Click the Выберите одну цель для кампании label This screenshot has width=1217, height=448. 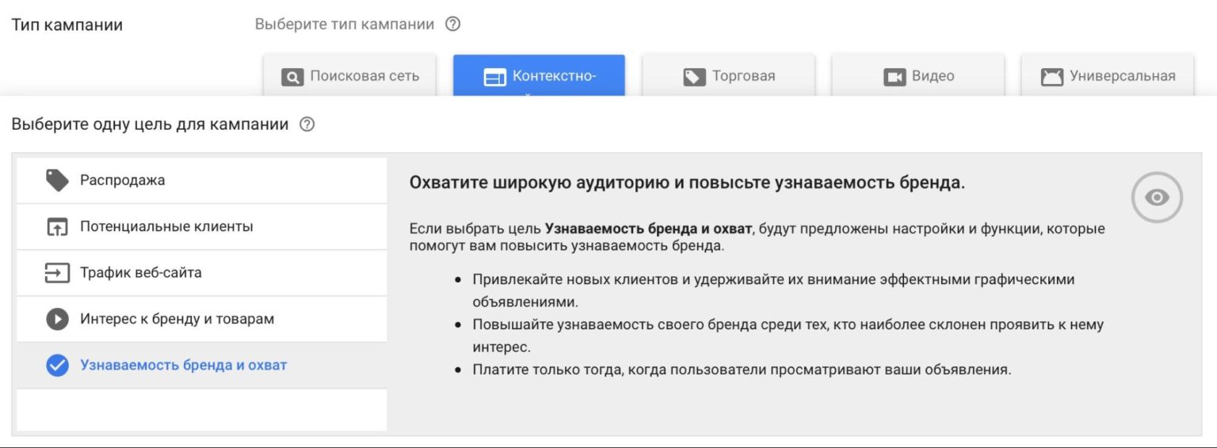[150, 124]
